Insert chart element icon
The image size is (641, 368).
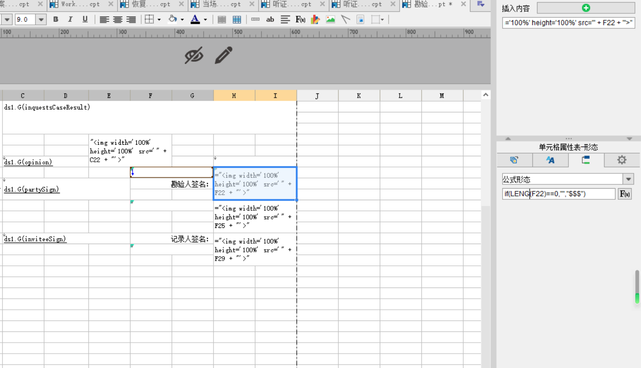coord(315,19)
